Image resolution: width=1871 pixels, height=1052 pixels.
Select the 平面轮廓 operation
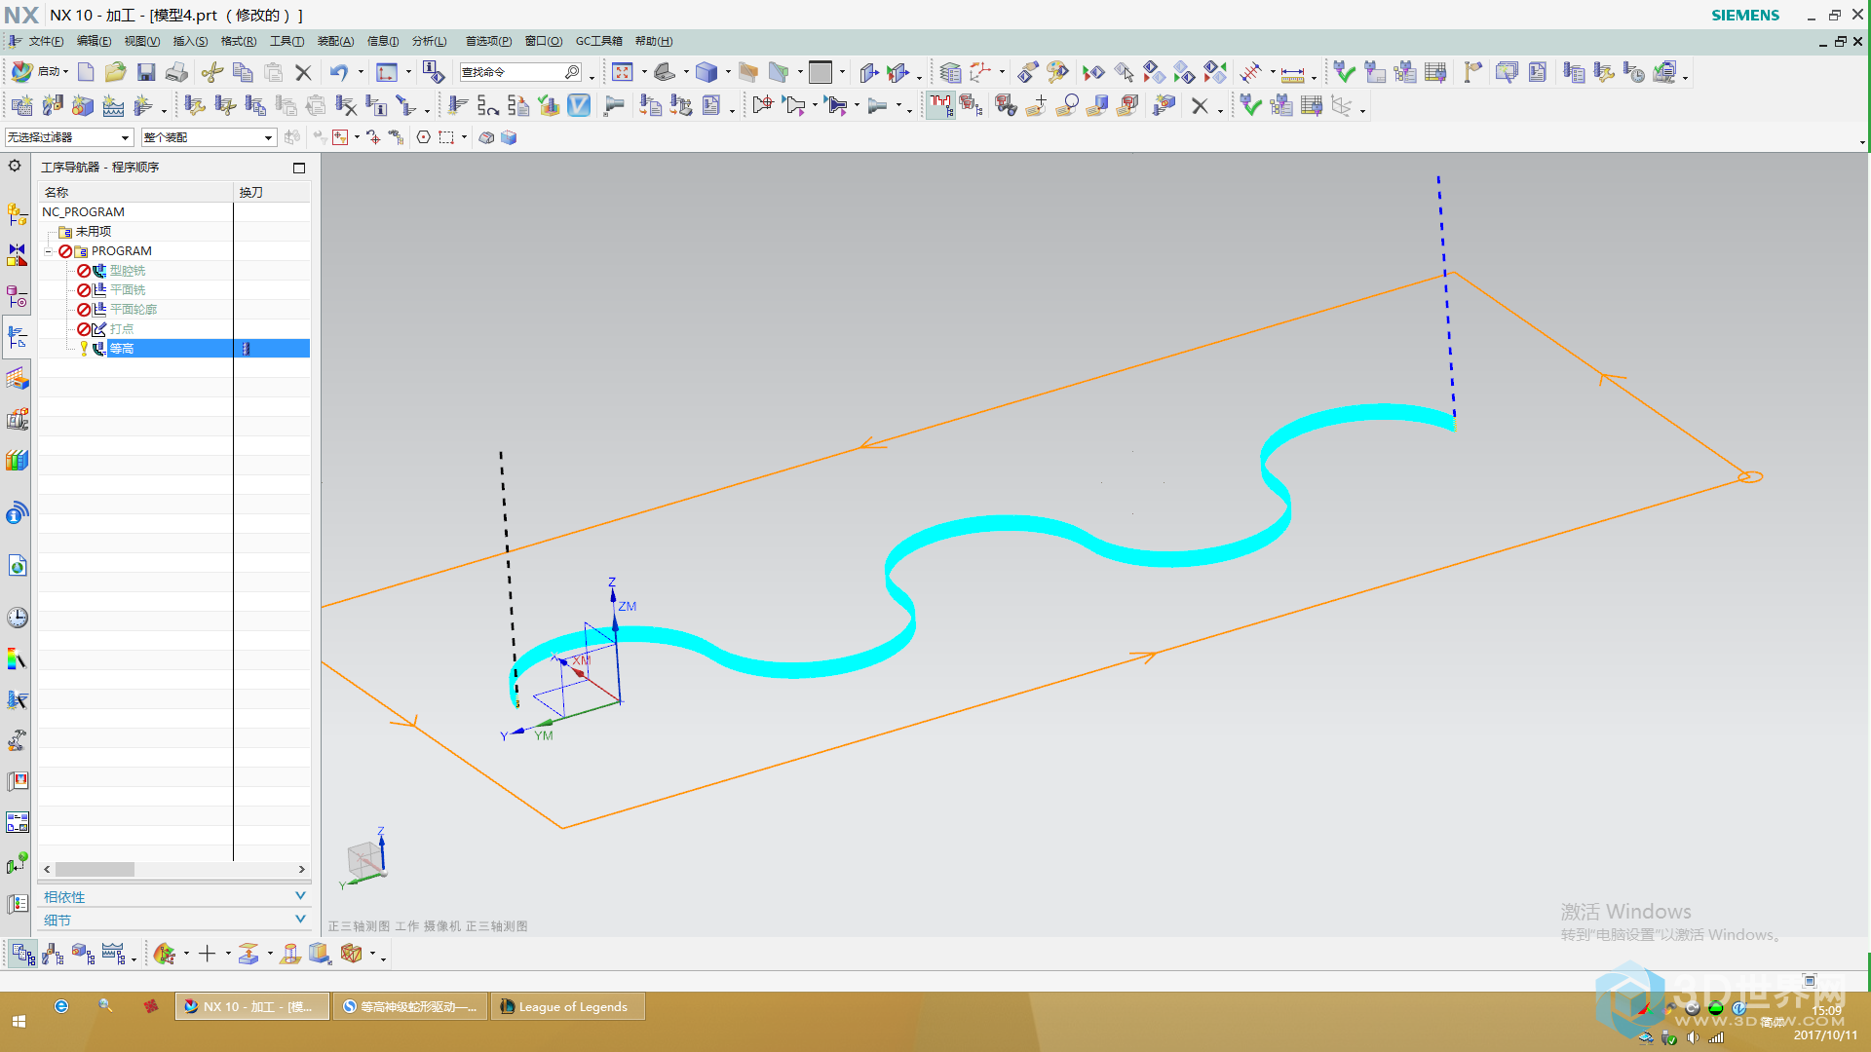134,310
